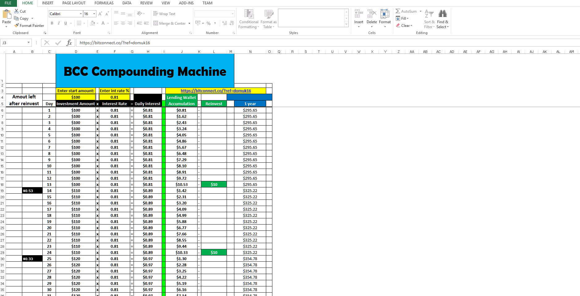Open Alignment dialog launcher
580x296 pixels.
pos(190,33)
